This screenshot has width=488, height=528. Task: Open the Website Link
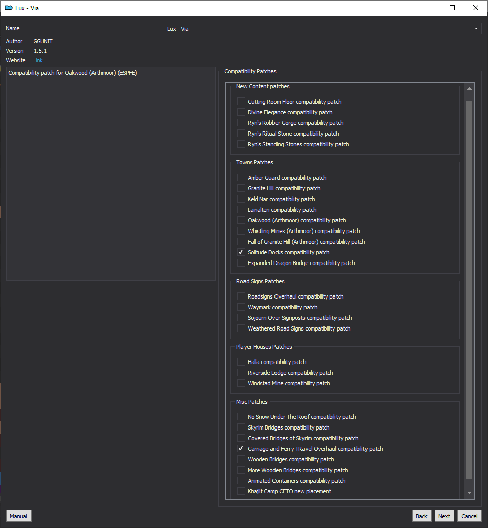tap(38, 60)
